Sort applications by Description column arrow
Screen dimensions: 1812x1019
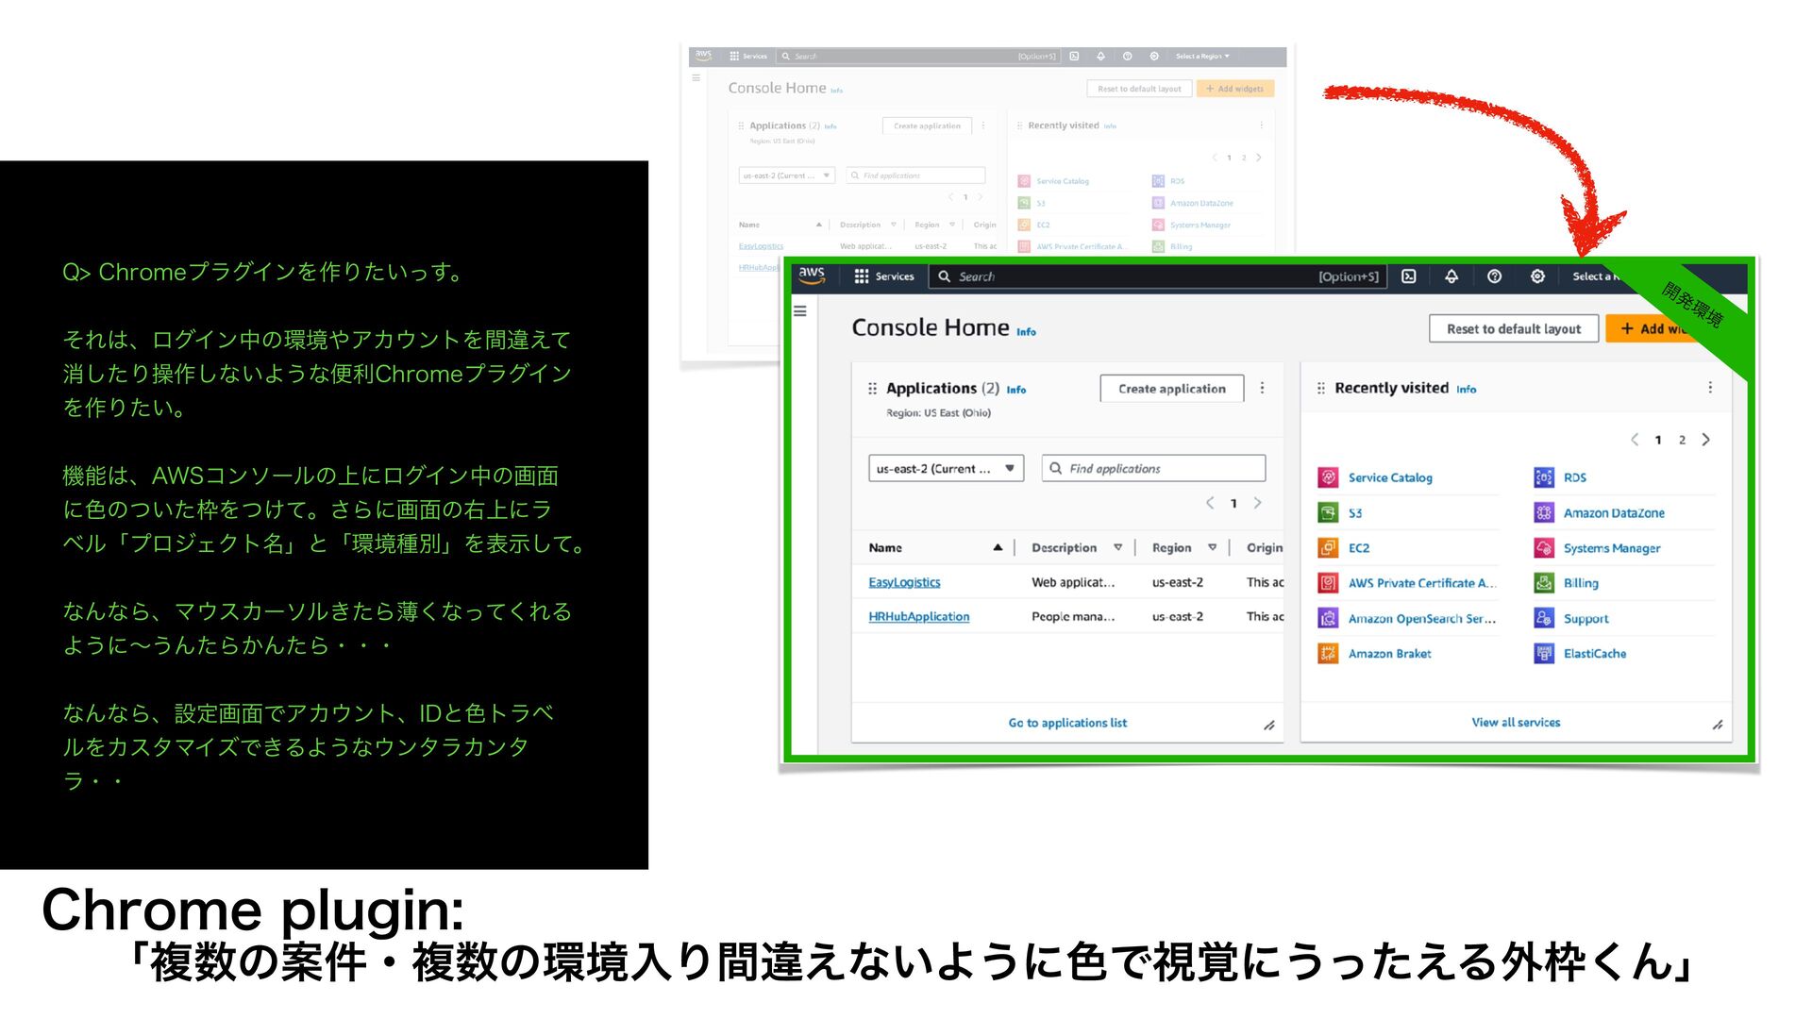click(1117, 547)
